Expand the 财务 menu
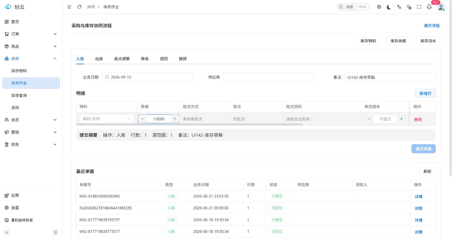This screenshot has width=452, height=238. [31, 145]
